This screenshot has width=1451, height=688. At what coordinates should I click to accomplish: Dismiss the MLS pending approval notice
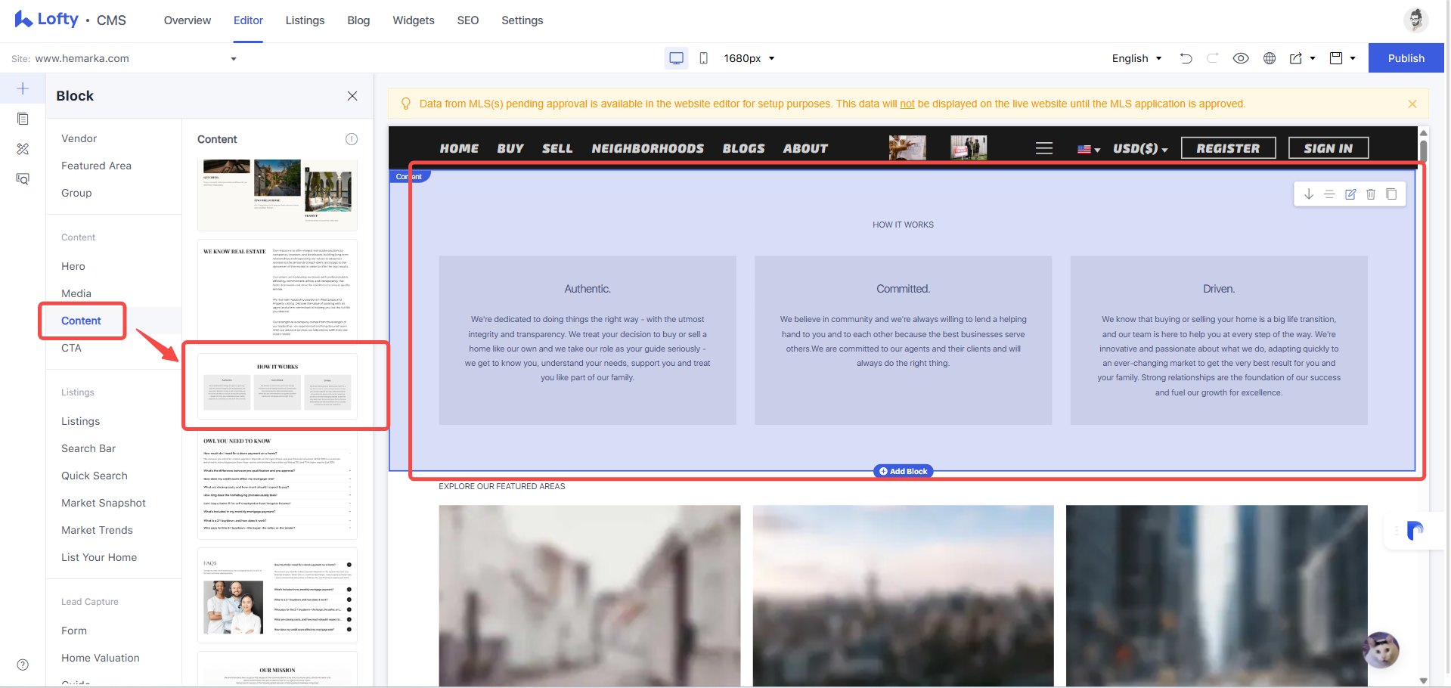click(x=1412, y=104)
